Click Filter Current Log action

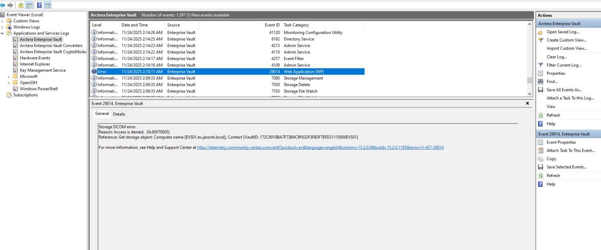564,65
